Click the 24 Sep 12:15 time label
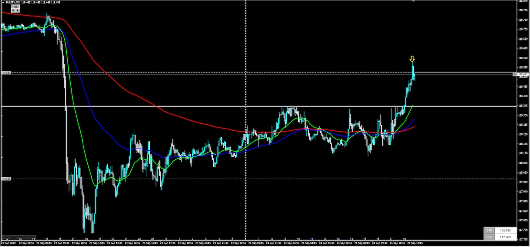The height and width of the screenshot is (247, 530). pyautogui.click(x=415, y=244)
